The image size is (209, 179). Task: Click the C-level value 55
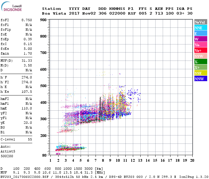(30, 139)
